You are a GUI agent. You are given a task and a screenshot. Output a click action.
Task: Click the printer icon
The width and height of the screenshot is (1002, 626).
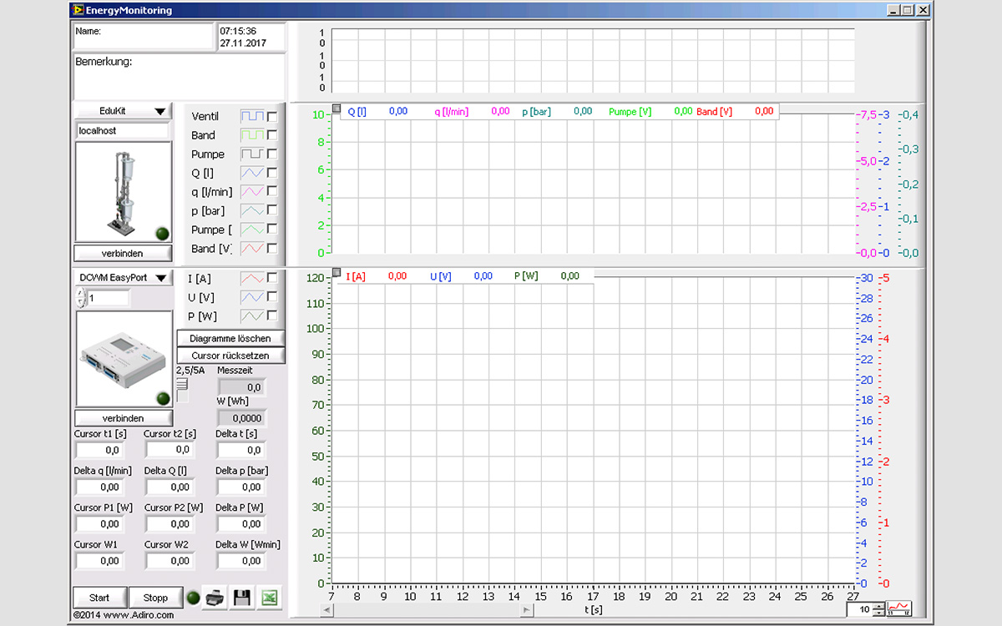(x=215, y=598)
